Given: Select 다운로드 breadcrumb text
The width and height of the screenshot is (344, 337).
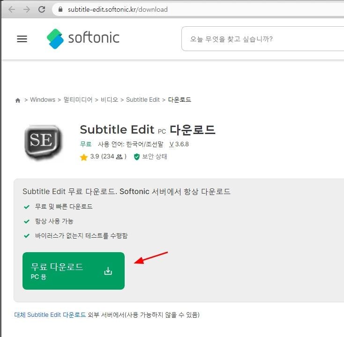Looking at the screenshot, I should coord(179,100).
